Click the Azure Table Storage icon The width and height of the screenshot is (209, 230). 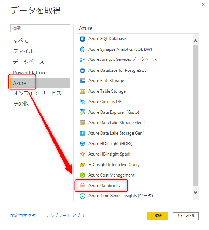pos(82,91)
